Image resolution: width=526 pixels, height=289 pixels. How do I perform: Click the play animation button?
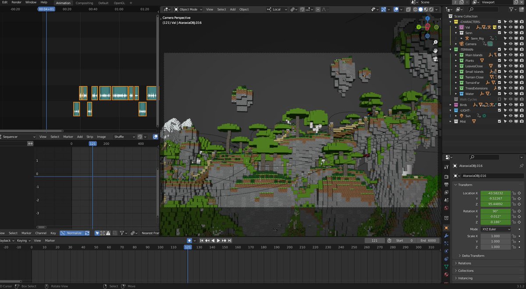coord(218,240)
